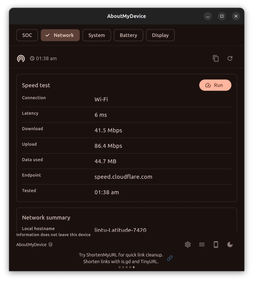Click the ShortenMyURL promo text
This screenshot has height=281, width=253.
121,258
